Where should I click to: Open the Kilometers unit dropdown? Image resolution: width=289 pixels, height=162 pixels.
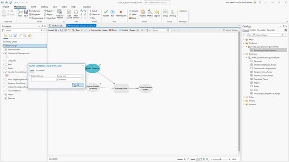click(x=70, y=80)
